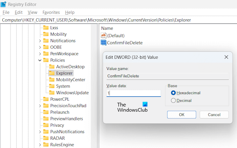This screenshot has height=148, width=237.
Task: Click the ConfirmFileDelete DWORD value icon
Action: pyautogui.click(x=104, y=43)
